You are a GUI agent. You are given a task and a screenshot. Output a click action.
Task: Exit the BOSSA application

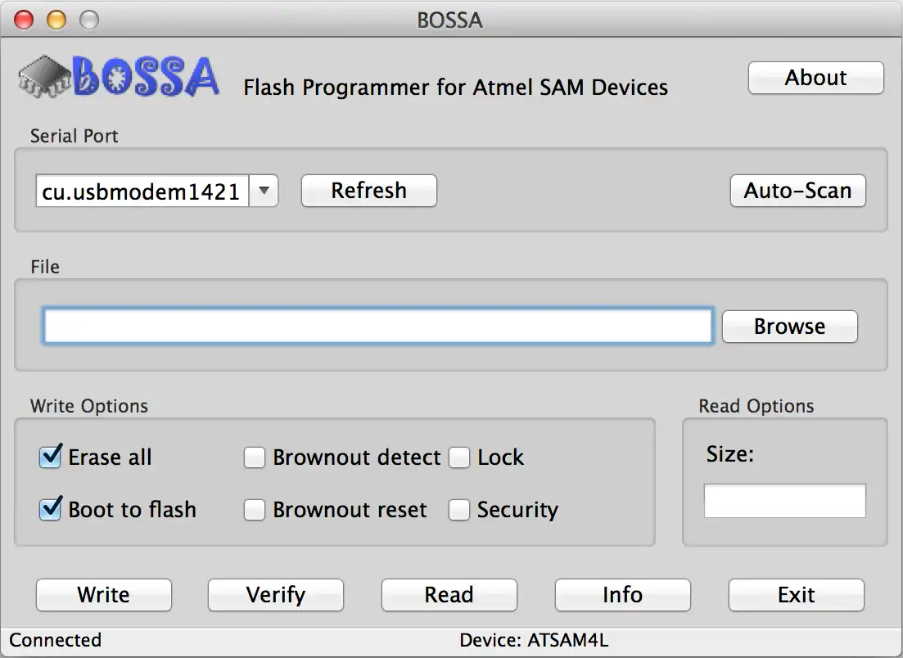tap(797, 595)
